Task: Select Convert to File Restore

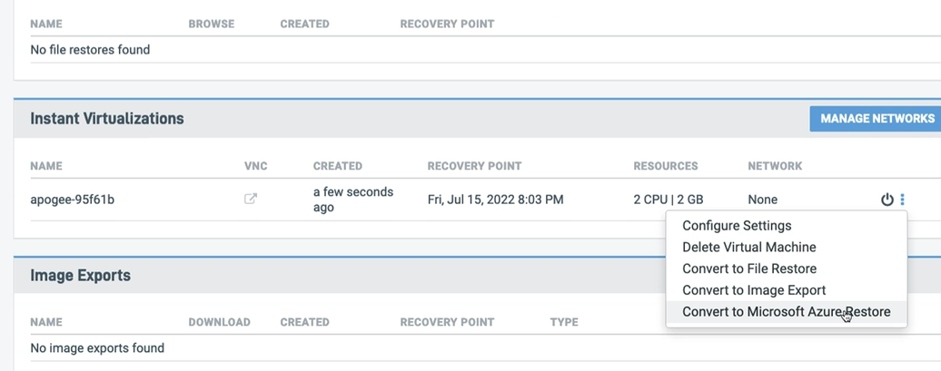Action: (x=749, y=268)
